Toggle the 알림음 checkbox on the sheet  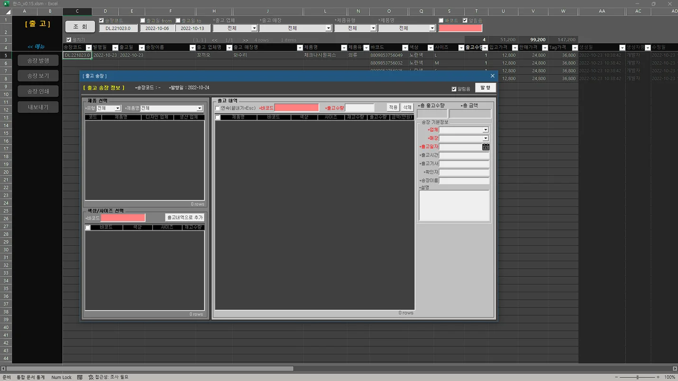[465, 20]
